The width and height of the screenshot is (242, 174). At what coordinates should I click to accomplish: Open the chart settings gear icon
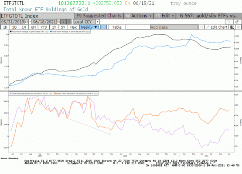239,27
